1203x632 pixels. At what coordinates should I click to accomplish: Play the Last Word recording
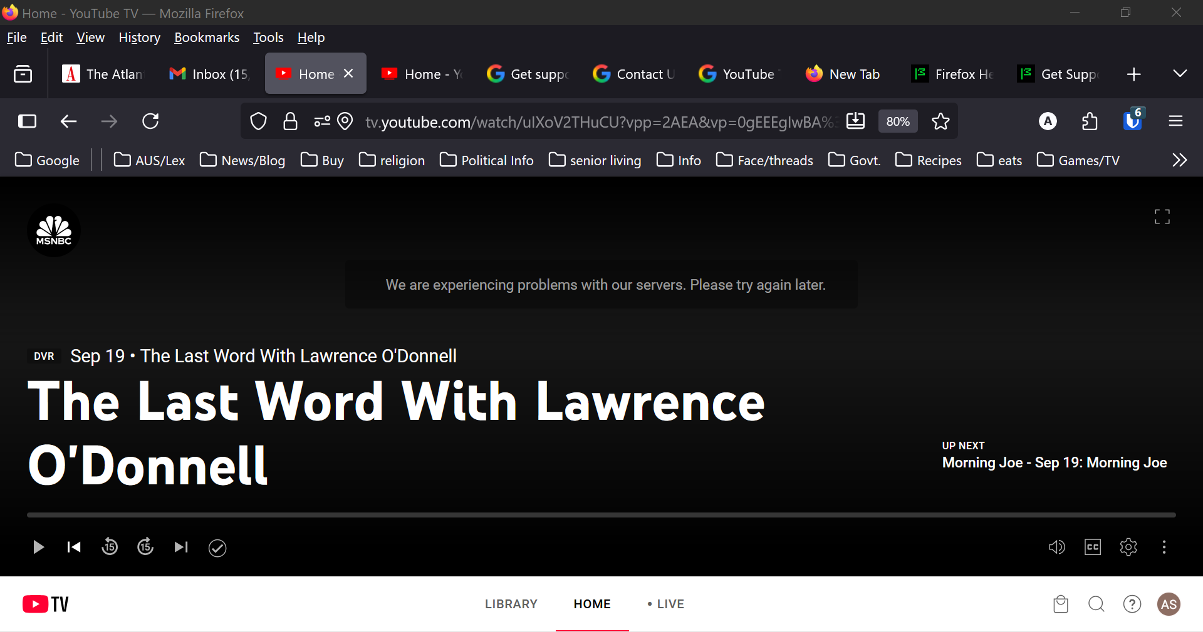[x=38, y=548]
